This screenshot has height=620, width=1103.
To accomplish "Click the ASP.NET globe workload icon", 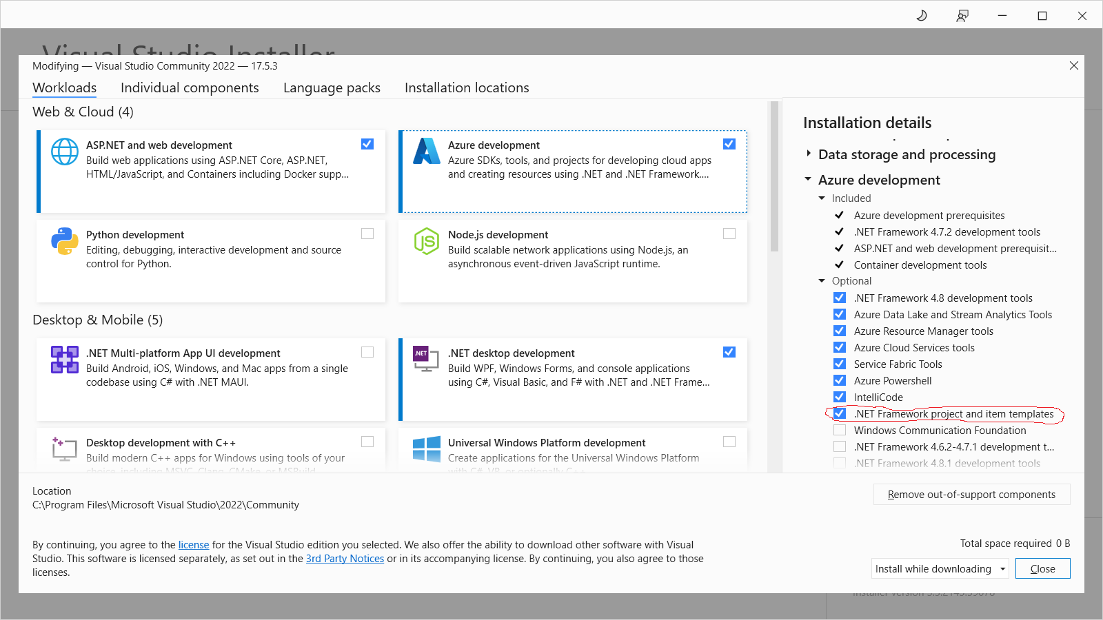I will [x=65, y=152].
